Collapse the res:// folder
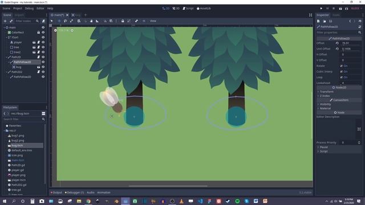 pyautogui.click(x=4, y=130)
